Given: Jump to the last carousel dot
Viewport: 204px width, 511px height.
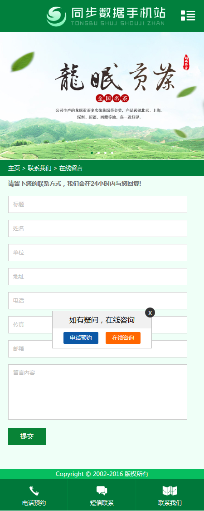Looking at the screenshot, I should click(x=112, y=153).
